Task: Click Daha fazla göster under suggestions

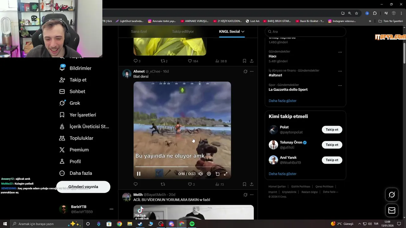Action: pyautogui.click(x=283, y=174)
